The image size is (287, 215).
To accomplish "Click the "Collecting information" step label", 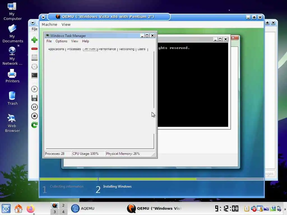I will coord(67,186).
